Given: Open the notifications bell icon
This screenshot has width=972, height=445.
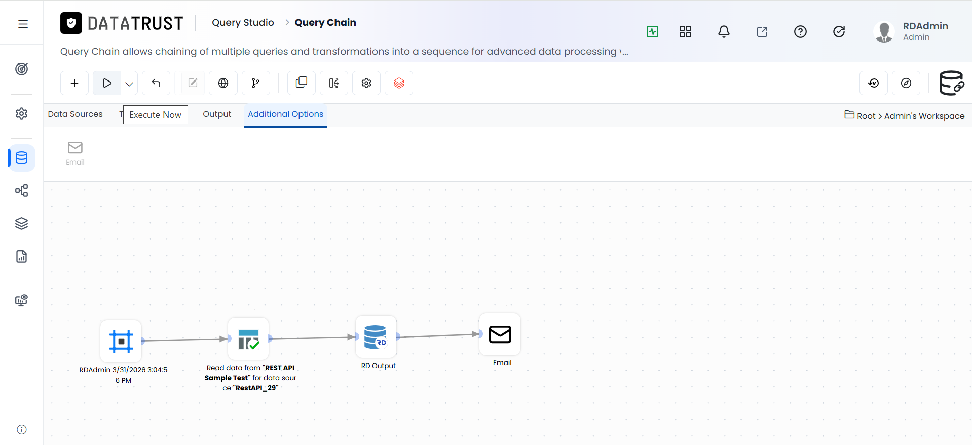Looking at the screenshot, I should click(724, 32).
